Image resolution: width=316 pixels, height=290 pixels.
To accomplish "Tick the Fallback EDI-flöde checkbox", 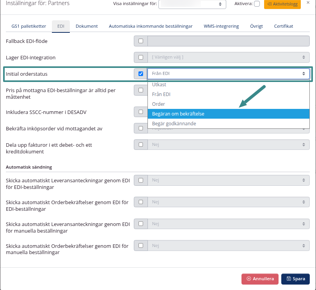I will (140, 41).
